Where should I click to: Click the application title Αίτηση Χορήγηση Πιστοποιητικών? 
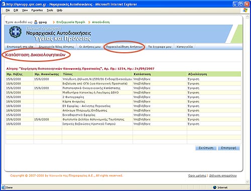[80, 69]
